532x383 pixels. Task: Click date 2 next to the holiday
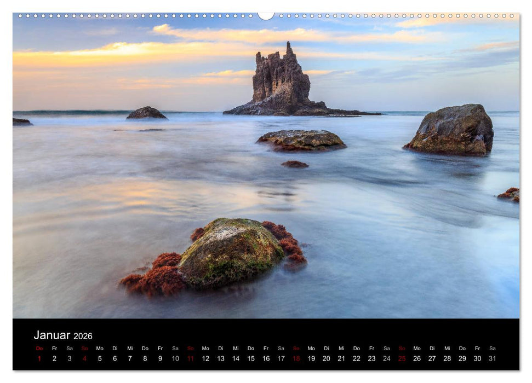click(53, 358)
